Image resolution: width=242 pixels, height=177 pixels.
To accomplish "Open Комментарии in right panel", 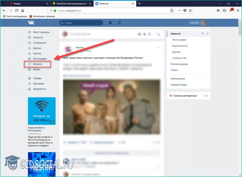I will 178,85.
